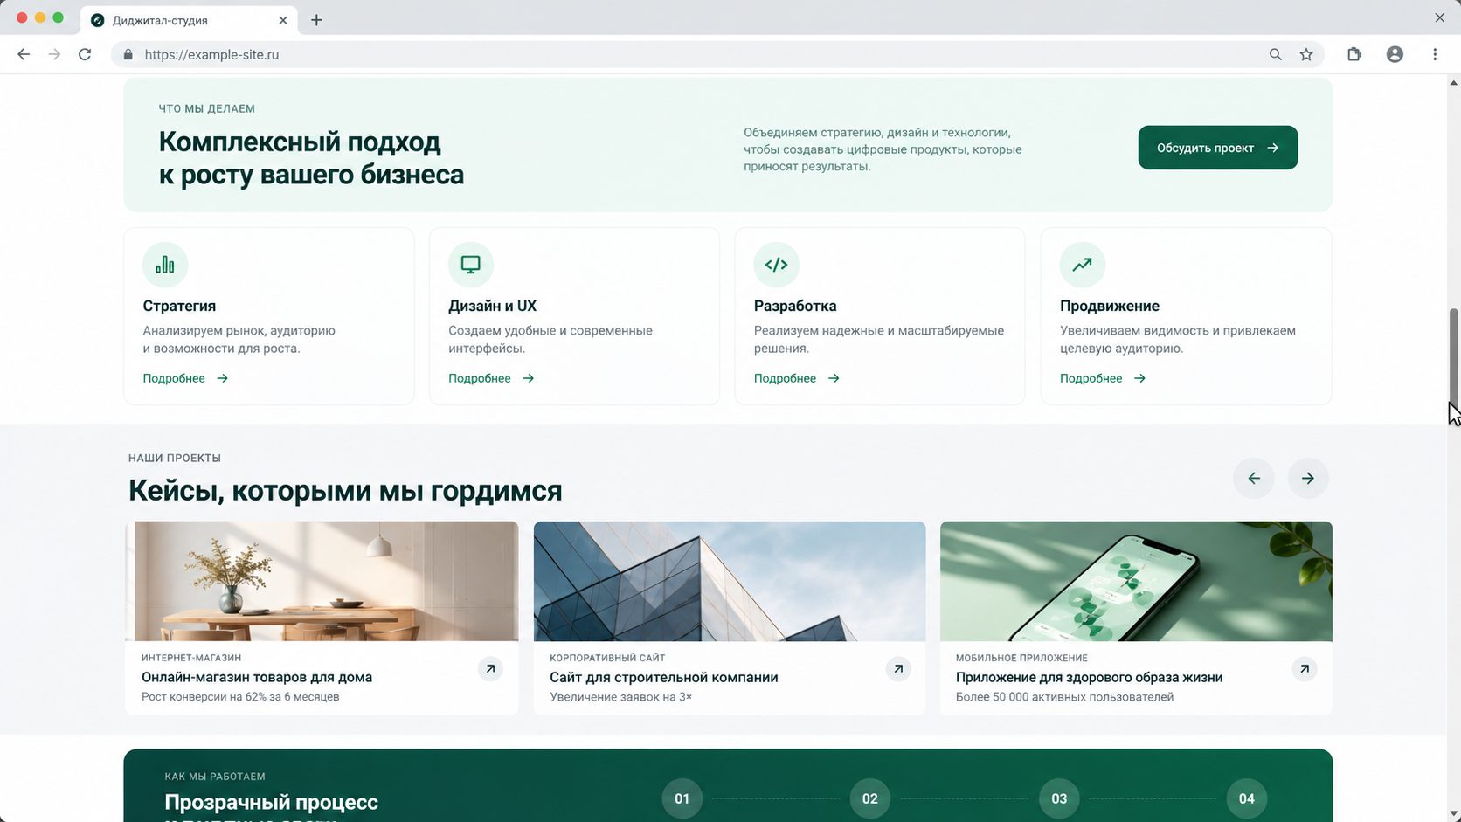Click the Стратегия bar chart icon
Image resolution: width=1461 pixels, height=822 pixels.
(x=165, y=265)
